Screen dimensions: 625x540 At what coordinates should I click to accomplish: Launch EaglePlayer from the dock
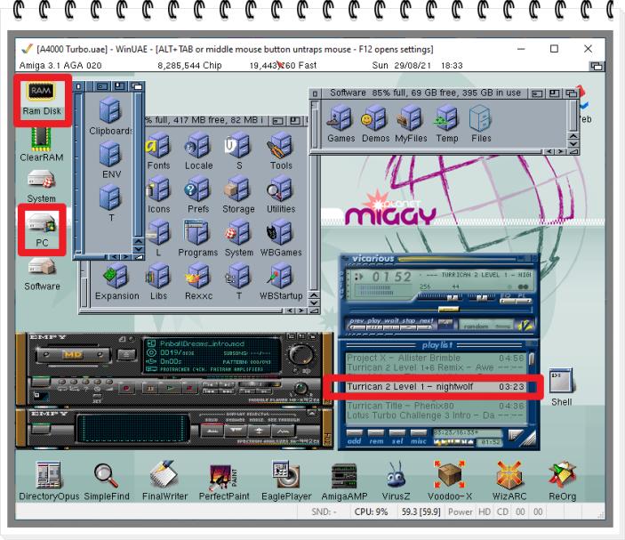(x=286, y=481)
